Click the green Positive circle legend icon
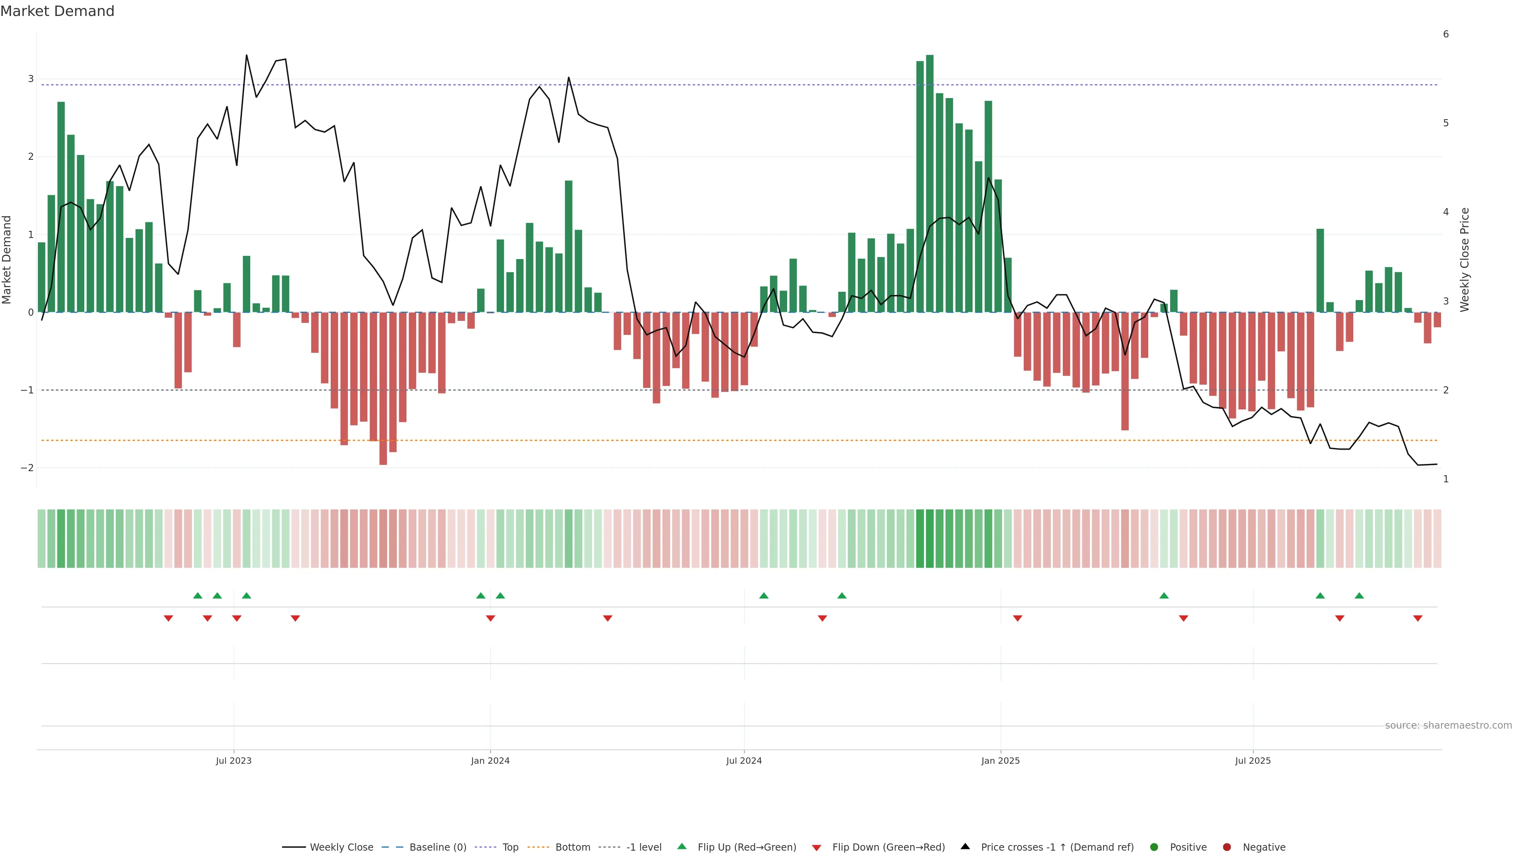 (x=1154, y=847)
